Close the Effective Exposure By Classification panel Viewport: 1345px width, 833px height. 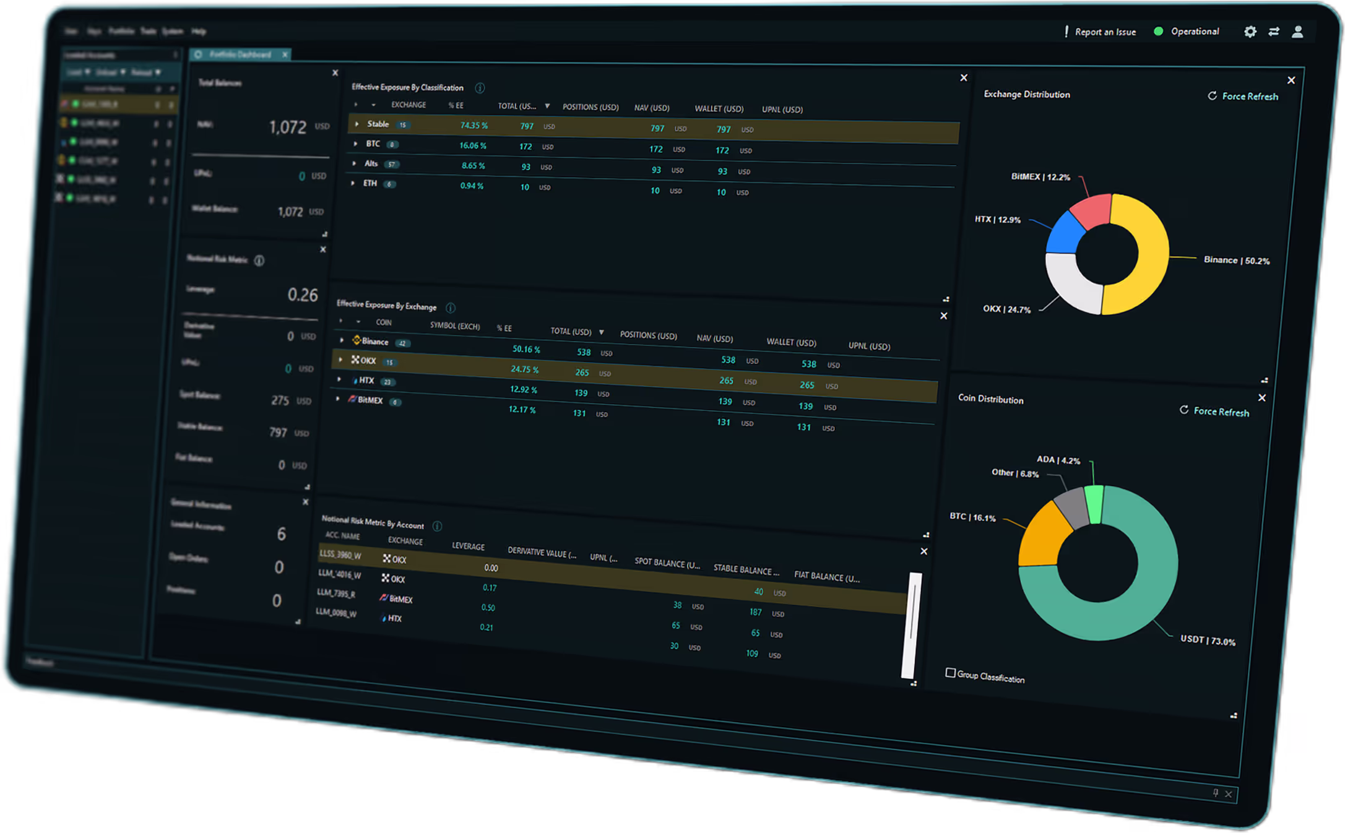pos(964,77)
